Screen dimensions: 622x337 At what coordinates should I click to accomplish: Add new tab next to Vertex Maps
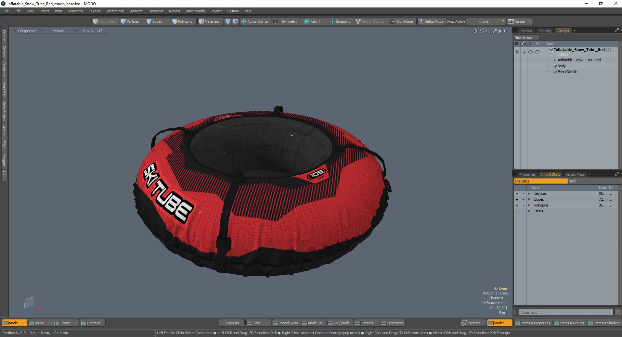590,174
